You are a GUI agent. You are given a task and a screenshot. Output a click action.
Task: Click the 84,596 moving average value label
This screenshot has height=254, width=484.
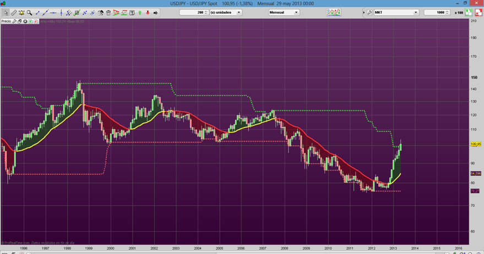(x=476, y=174)
